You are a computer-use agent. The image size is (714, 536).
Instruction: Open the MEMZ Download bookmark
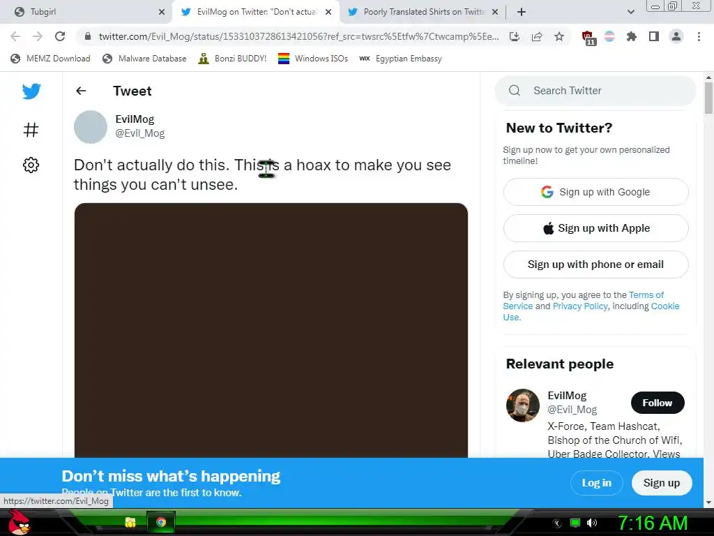coord(50,59)
